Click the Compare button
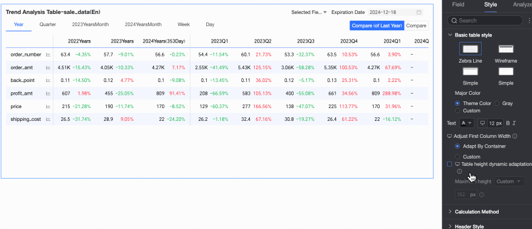 click(416, 26)
